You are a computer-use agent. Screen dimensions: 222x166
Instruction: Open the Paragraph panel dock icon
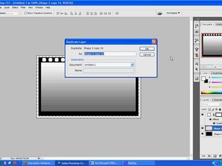[x=197, y=70]
